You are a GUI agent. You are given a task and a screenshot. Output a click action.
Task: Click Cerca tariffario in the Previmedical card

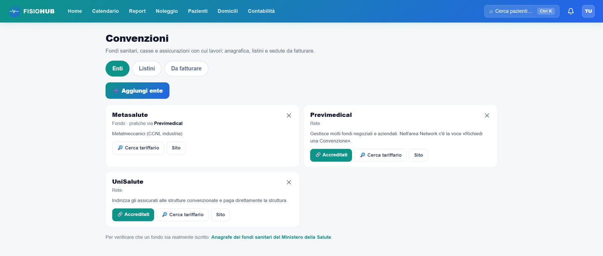click(x=381, y=155)
